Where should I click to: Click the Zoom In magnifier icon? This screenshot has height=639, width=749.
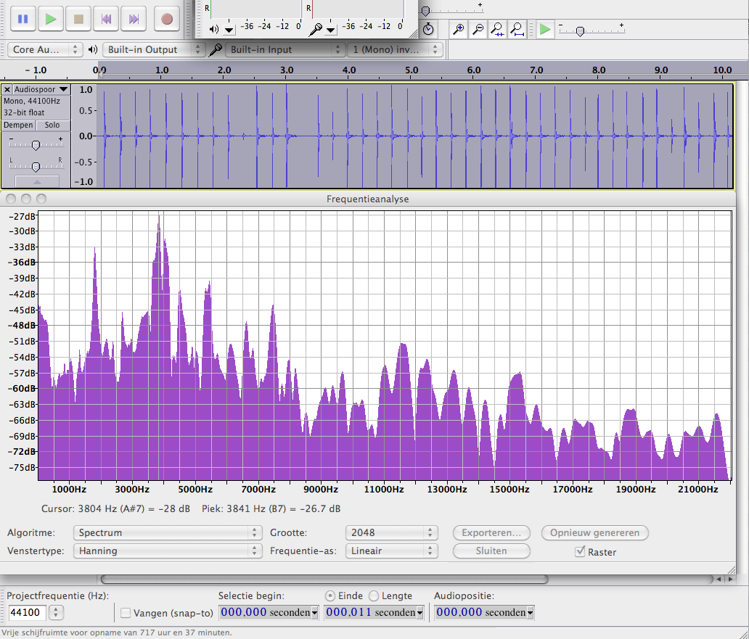458,30
